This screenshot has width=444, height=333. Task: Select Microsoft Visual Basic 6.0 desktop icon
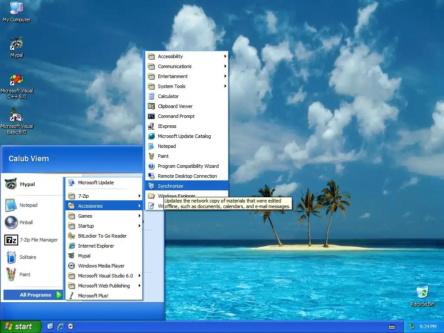pos(16,122)
